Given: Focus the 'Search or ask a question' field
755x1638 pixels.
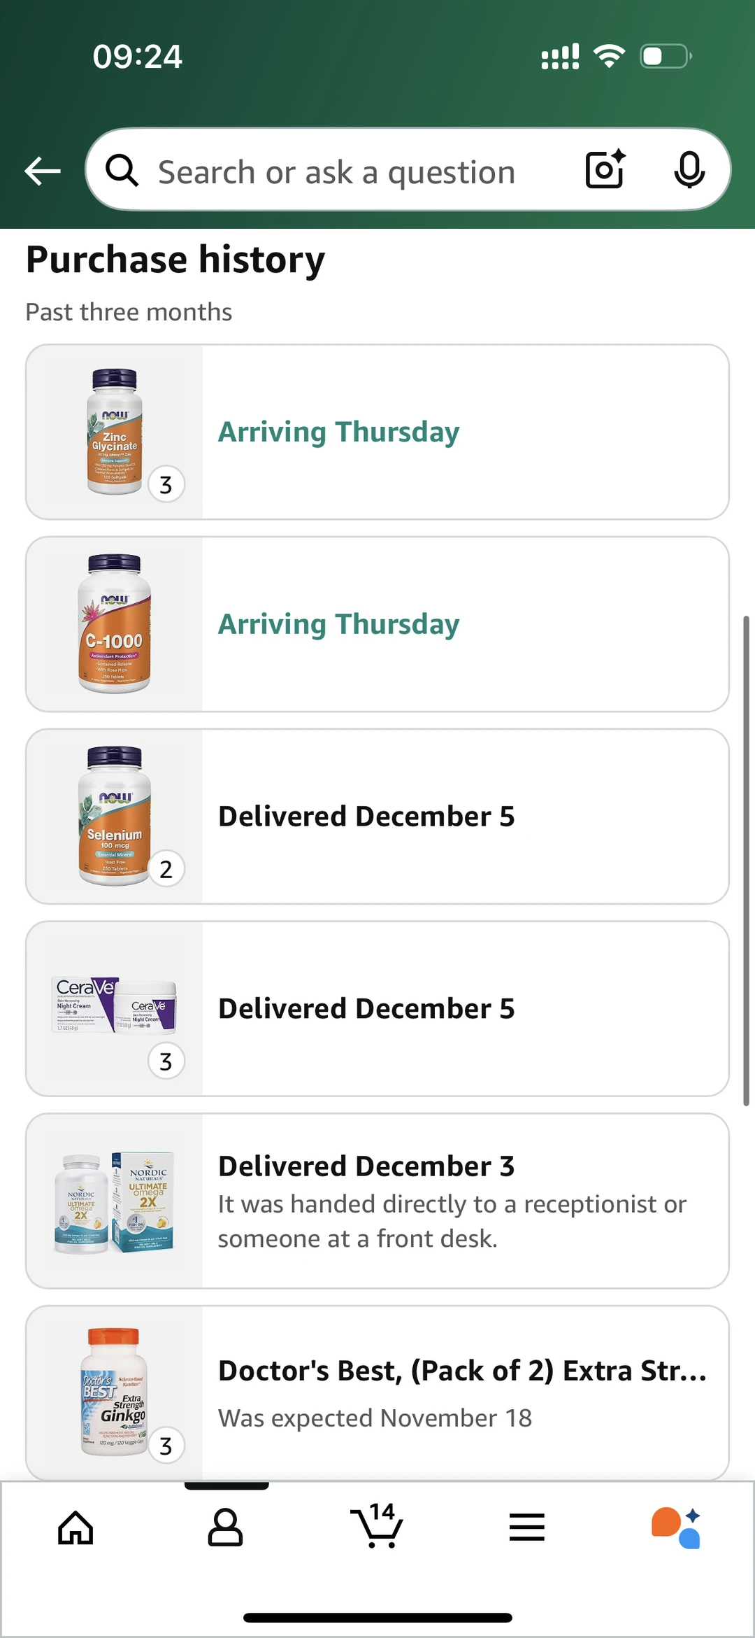Looking at the screenshot, I should [x=408, y=169].
